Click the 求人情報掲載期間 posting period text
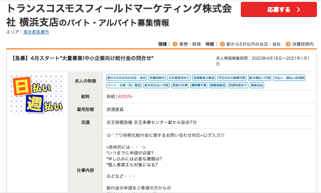321x193 pixels. 263,61
